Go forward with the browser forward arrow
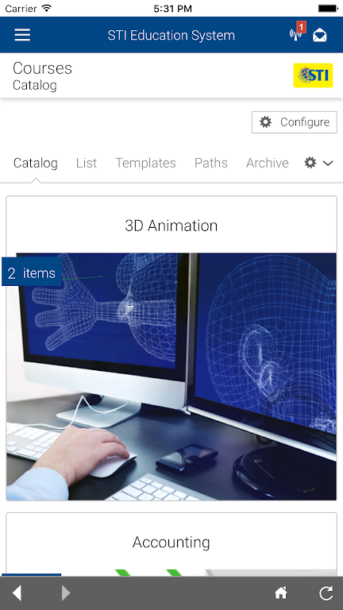This screenshot has height=610, width=343. tap(66, 593)
